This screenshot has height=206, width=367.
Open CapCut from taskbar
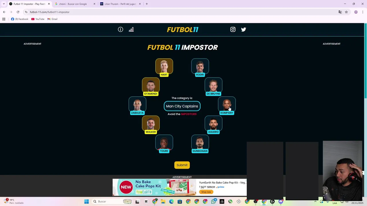tap(146, 201)
